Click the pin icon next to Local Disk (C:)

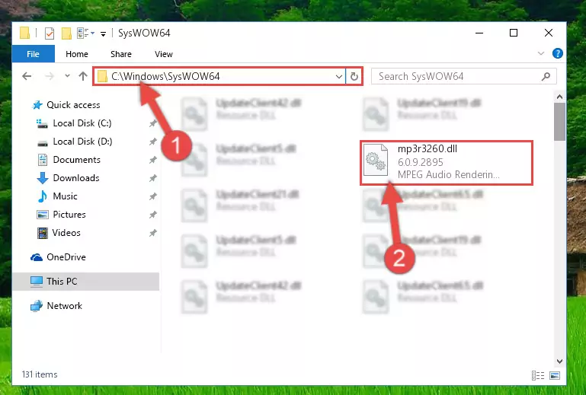[153, 123]
